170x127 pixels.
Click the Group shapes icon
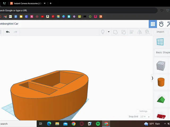pyautogui.click(x=115, y=32)
